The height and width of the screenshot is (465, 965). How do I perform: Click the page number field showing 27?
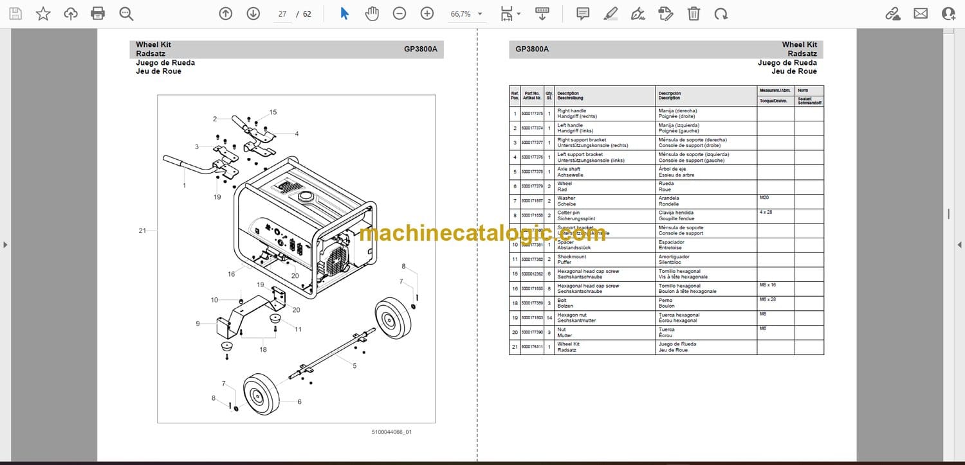click(282, 13)
